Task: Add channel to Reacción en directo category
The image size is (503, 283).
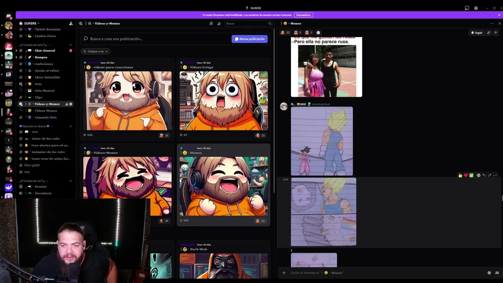Action: pos(71,126)
